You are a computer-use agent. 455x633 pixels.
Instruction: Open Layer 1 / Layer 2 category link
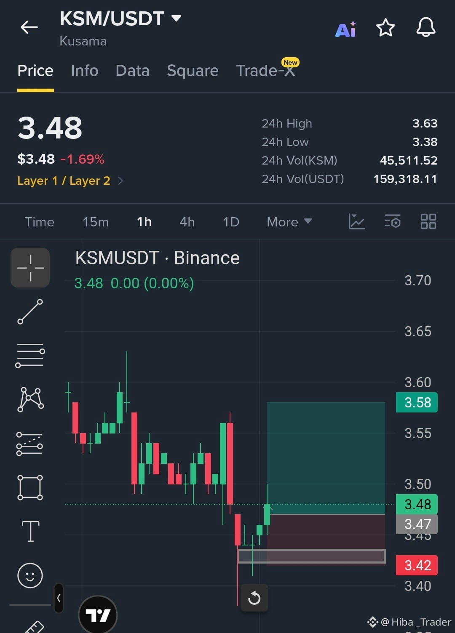pyautogui.click(x=64, y=181)
